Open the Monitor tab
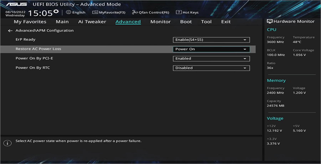This screenshot has height=164, width=321. tap(160, 22)
